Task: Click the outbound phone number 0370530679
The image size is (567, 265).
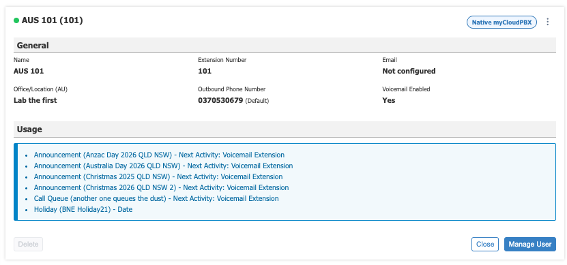Action: point(220,100)
